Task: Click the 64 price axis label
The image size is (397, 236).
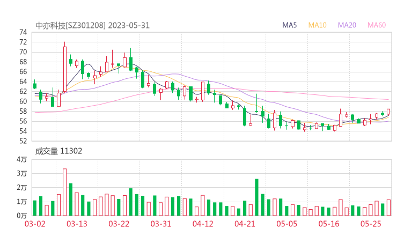Action: pyautogui.click(x=23, y=82)
